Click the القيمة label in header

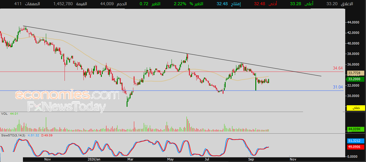point(82,4)
